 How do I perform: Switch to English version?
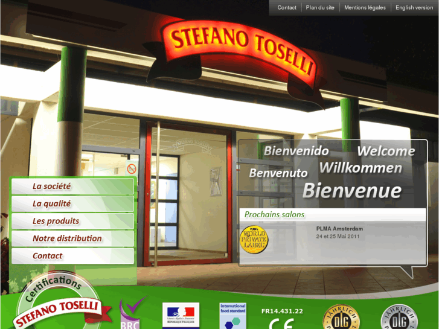pos(414,8)
